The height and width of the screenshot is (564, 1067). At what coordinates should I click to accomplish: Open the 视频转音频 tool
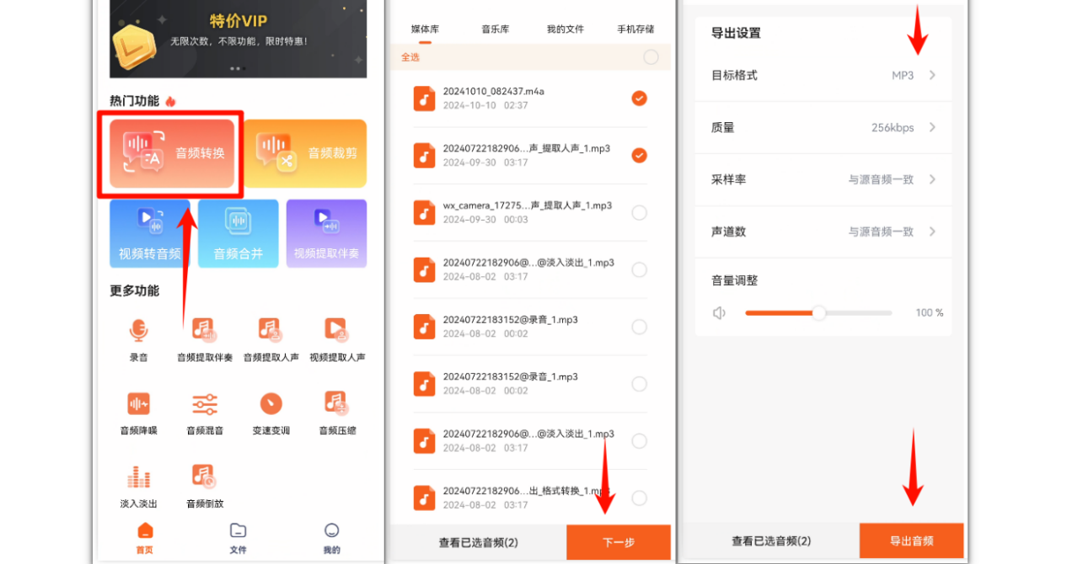click(149, 234)
